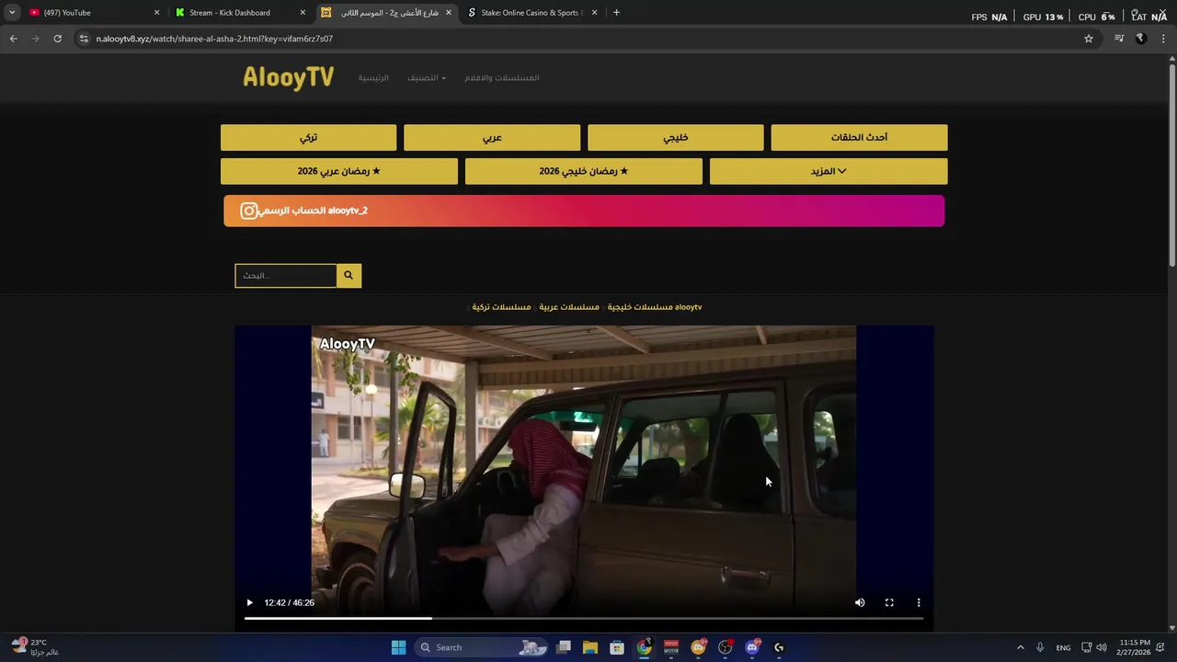
Task: Open the weather widget showing 23°C
Action: (x=35, y=647)
